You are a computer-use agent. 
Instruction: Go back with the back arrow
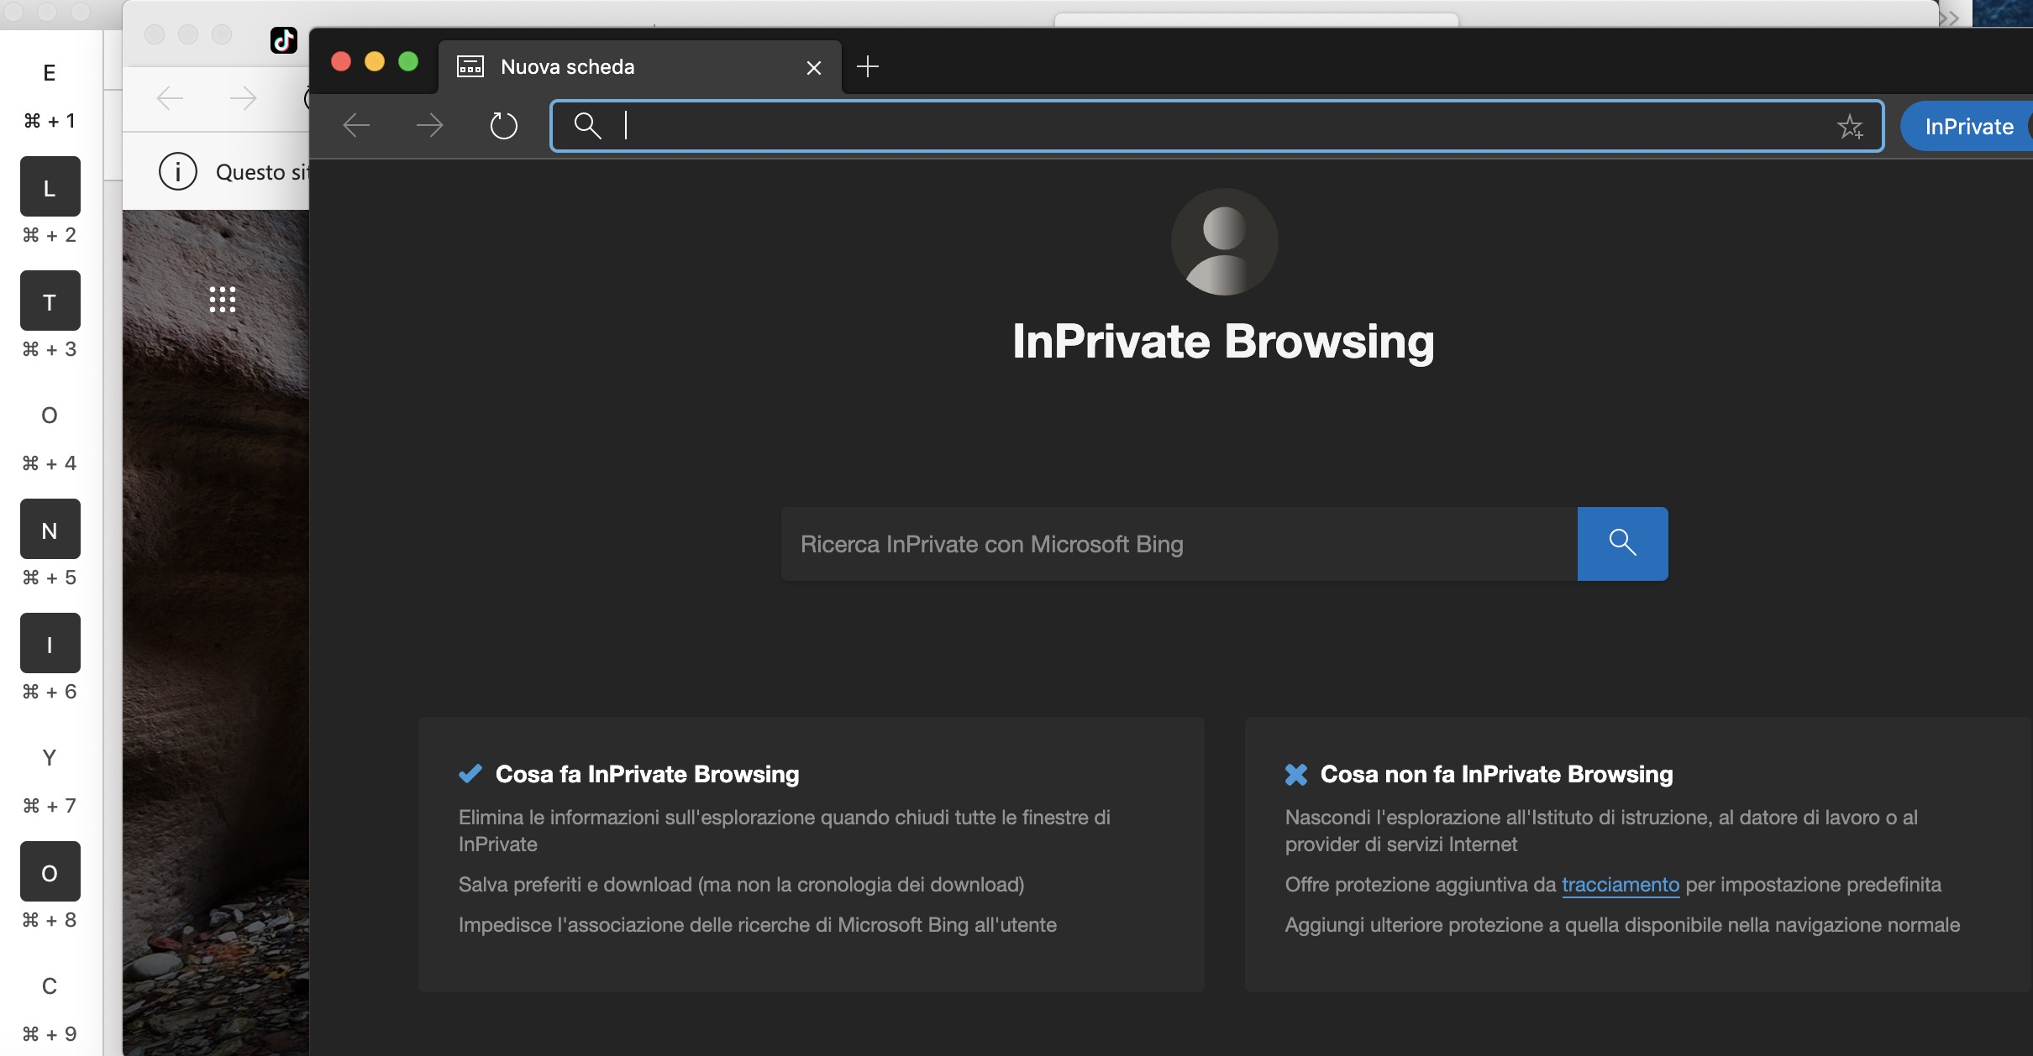tap(356, 125)
